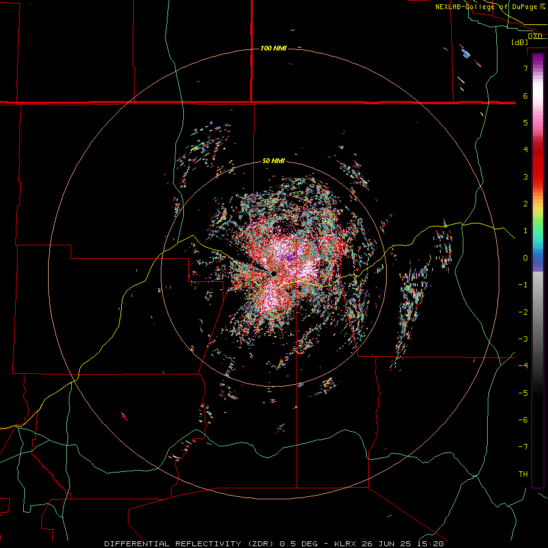Click the "15:20" time in caption
The height and width of the screenshot is (548, 548).
(430, 544)
